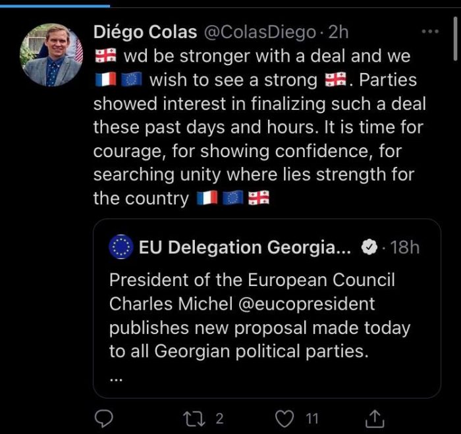The image size is (461, 434).
Task: Like the tweet with the heart icon
Action: (283, 418)
